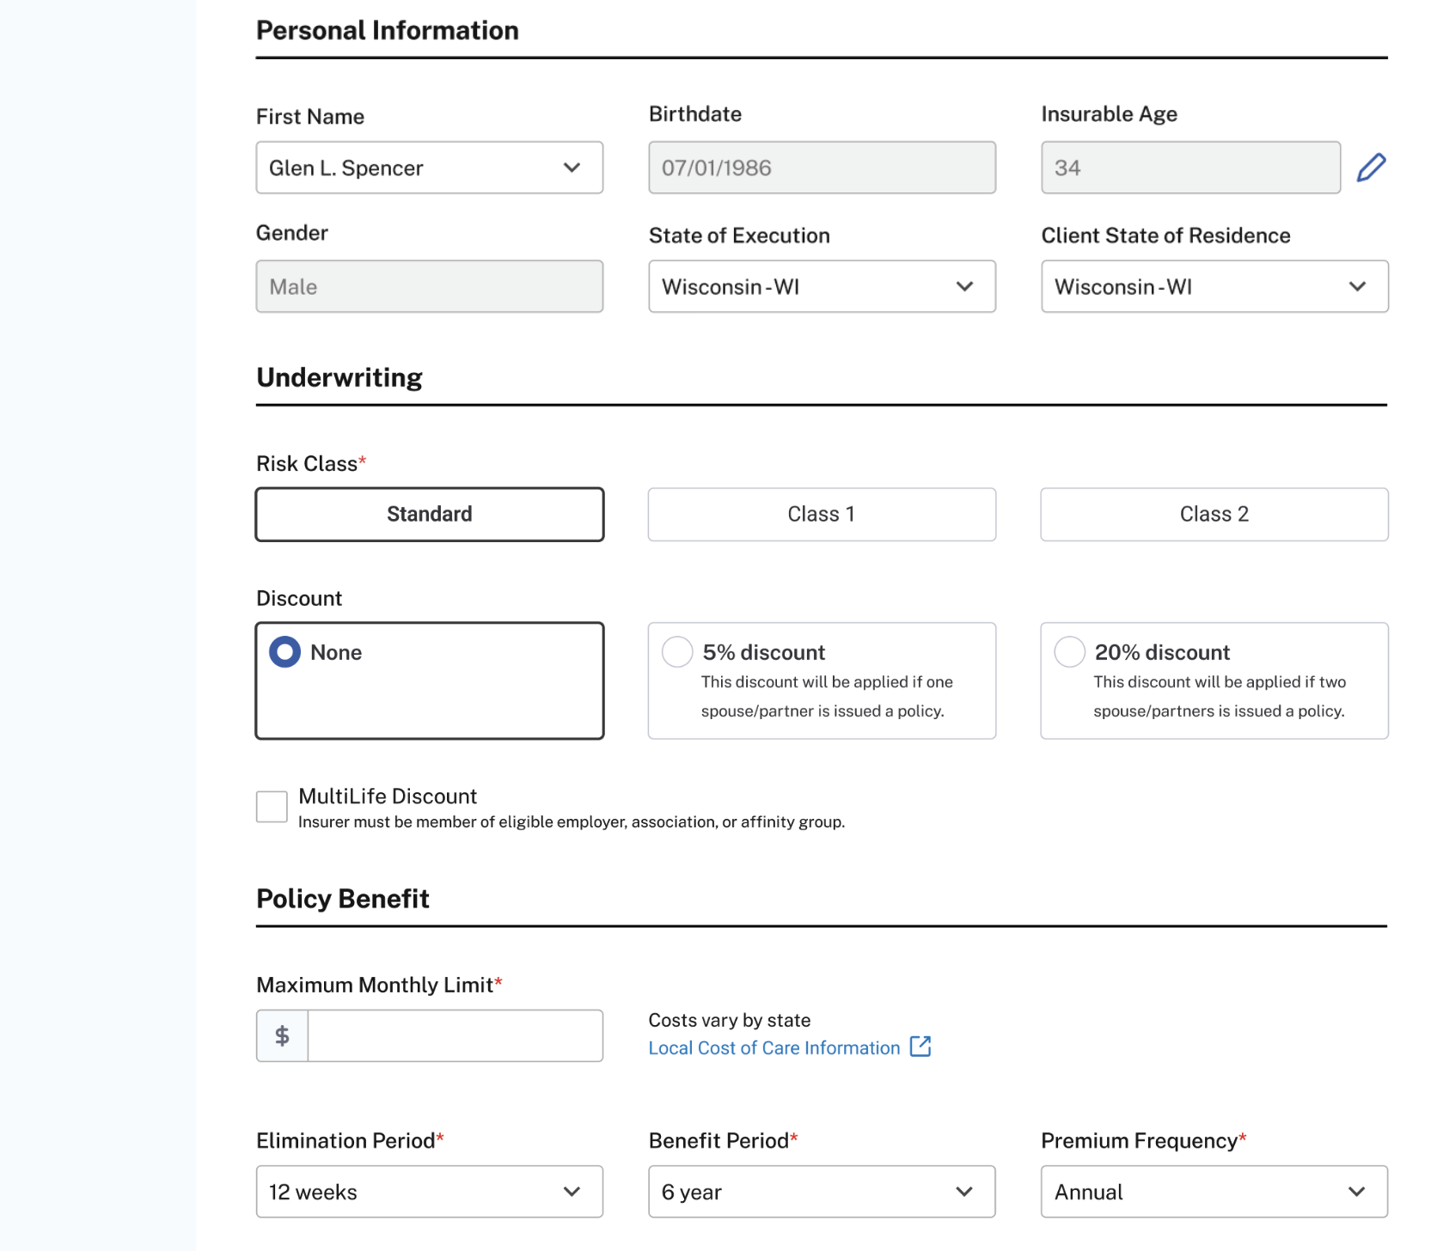
Task: Click the Insurable Age field showing 34
Action: (x=1190, y=168)
